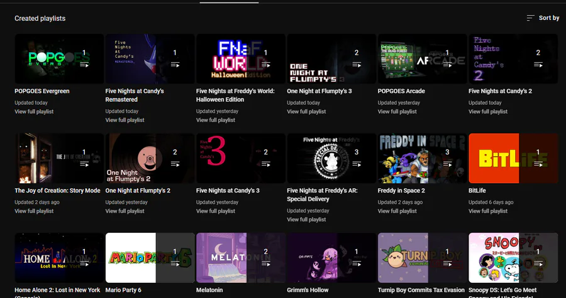Image resolution: width=566 pixels, height=298 pixels.
Task: Click playlist icon on Freddy in Space 2
Action: [447, 164]
